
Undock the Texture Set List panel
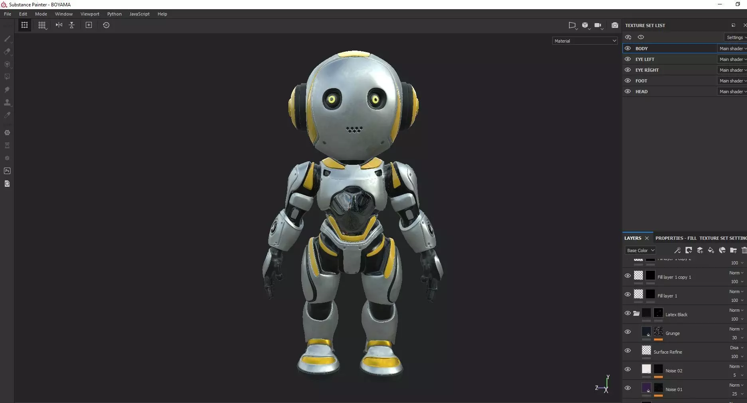click(733, 25)
